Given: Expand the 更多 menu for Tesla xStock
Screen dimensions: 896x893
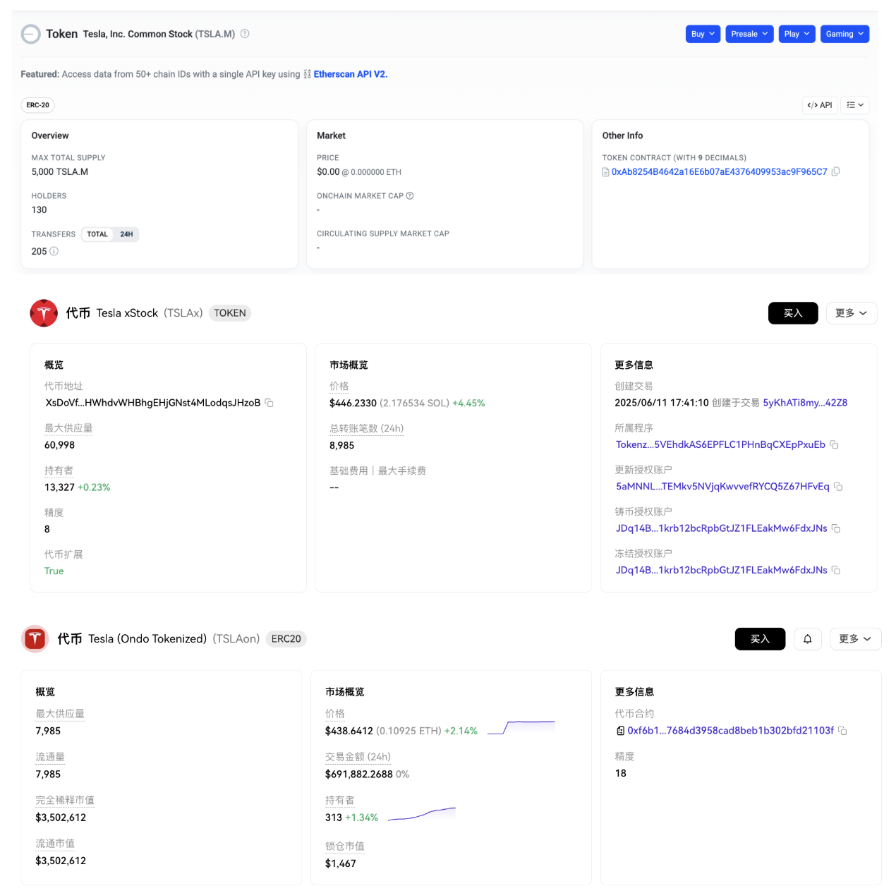Looking at the screenshot, I should coord(851,313).
